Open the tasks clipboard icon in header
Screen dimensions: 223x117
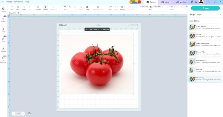(x=192, y=2)
